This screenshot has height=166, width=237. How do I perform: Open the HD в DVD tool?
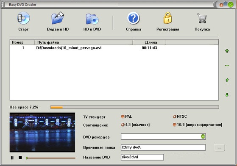[x=92, y=19]
